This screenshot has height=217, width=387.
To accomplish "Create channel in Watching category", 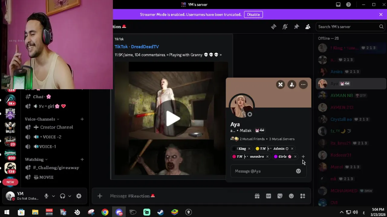I will [x=82, y=159].
